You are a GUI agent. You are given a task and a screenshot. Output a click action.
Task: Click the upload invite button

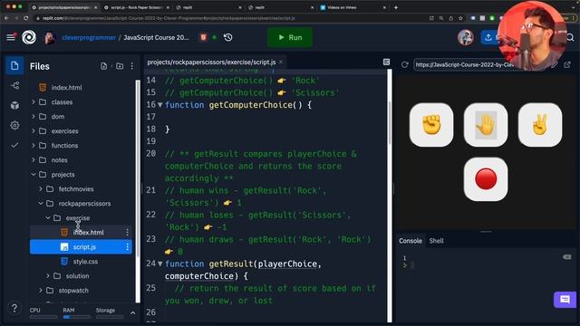488,37
